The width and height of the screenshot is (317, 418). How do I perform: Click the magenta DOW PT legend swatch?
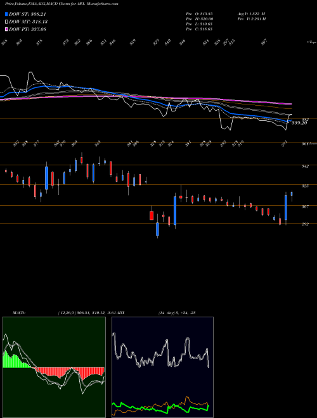pyautogui.click(x=6, y=29)
